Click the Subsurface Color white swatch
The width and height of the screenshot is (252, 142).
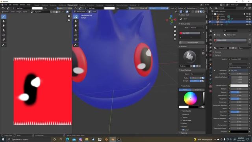click(239, 86)
